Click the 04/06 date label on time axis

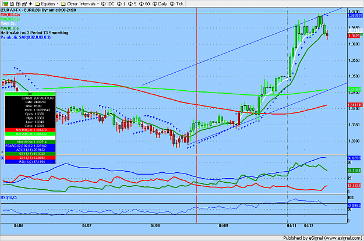click(18, 226)
